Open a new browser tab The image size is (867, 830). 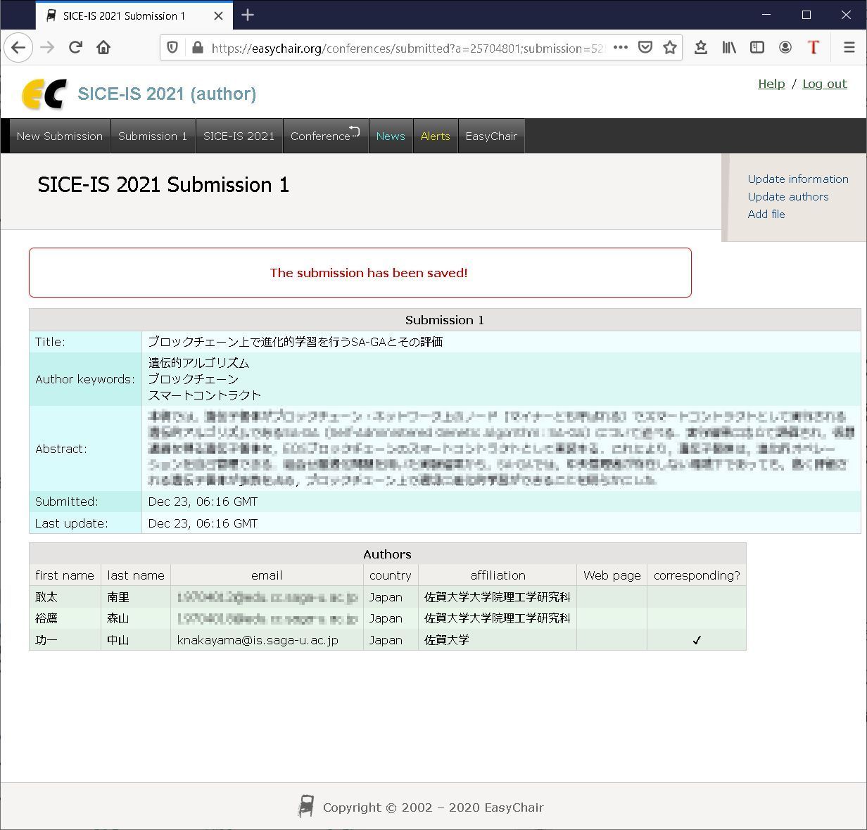pos(248,15)
